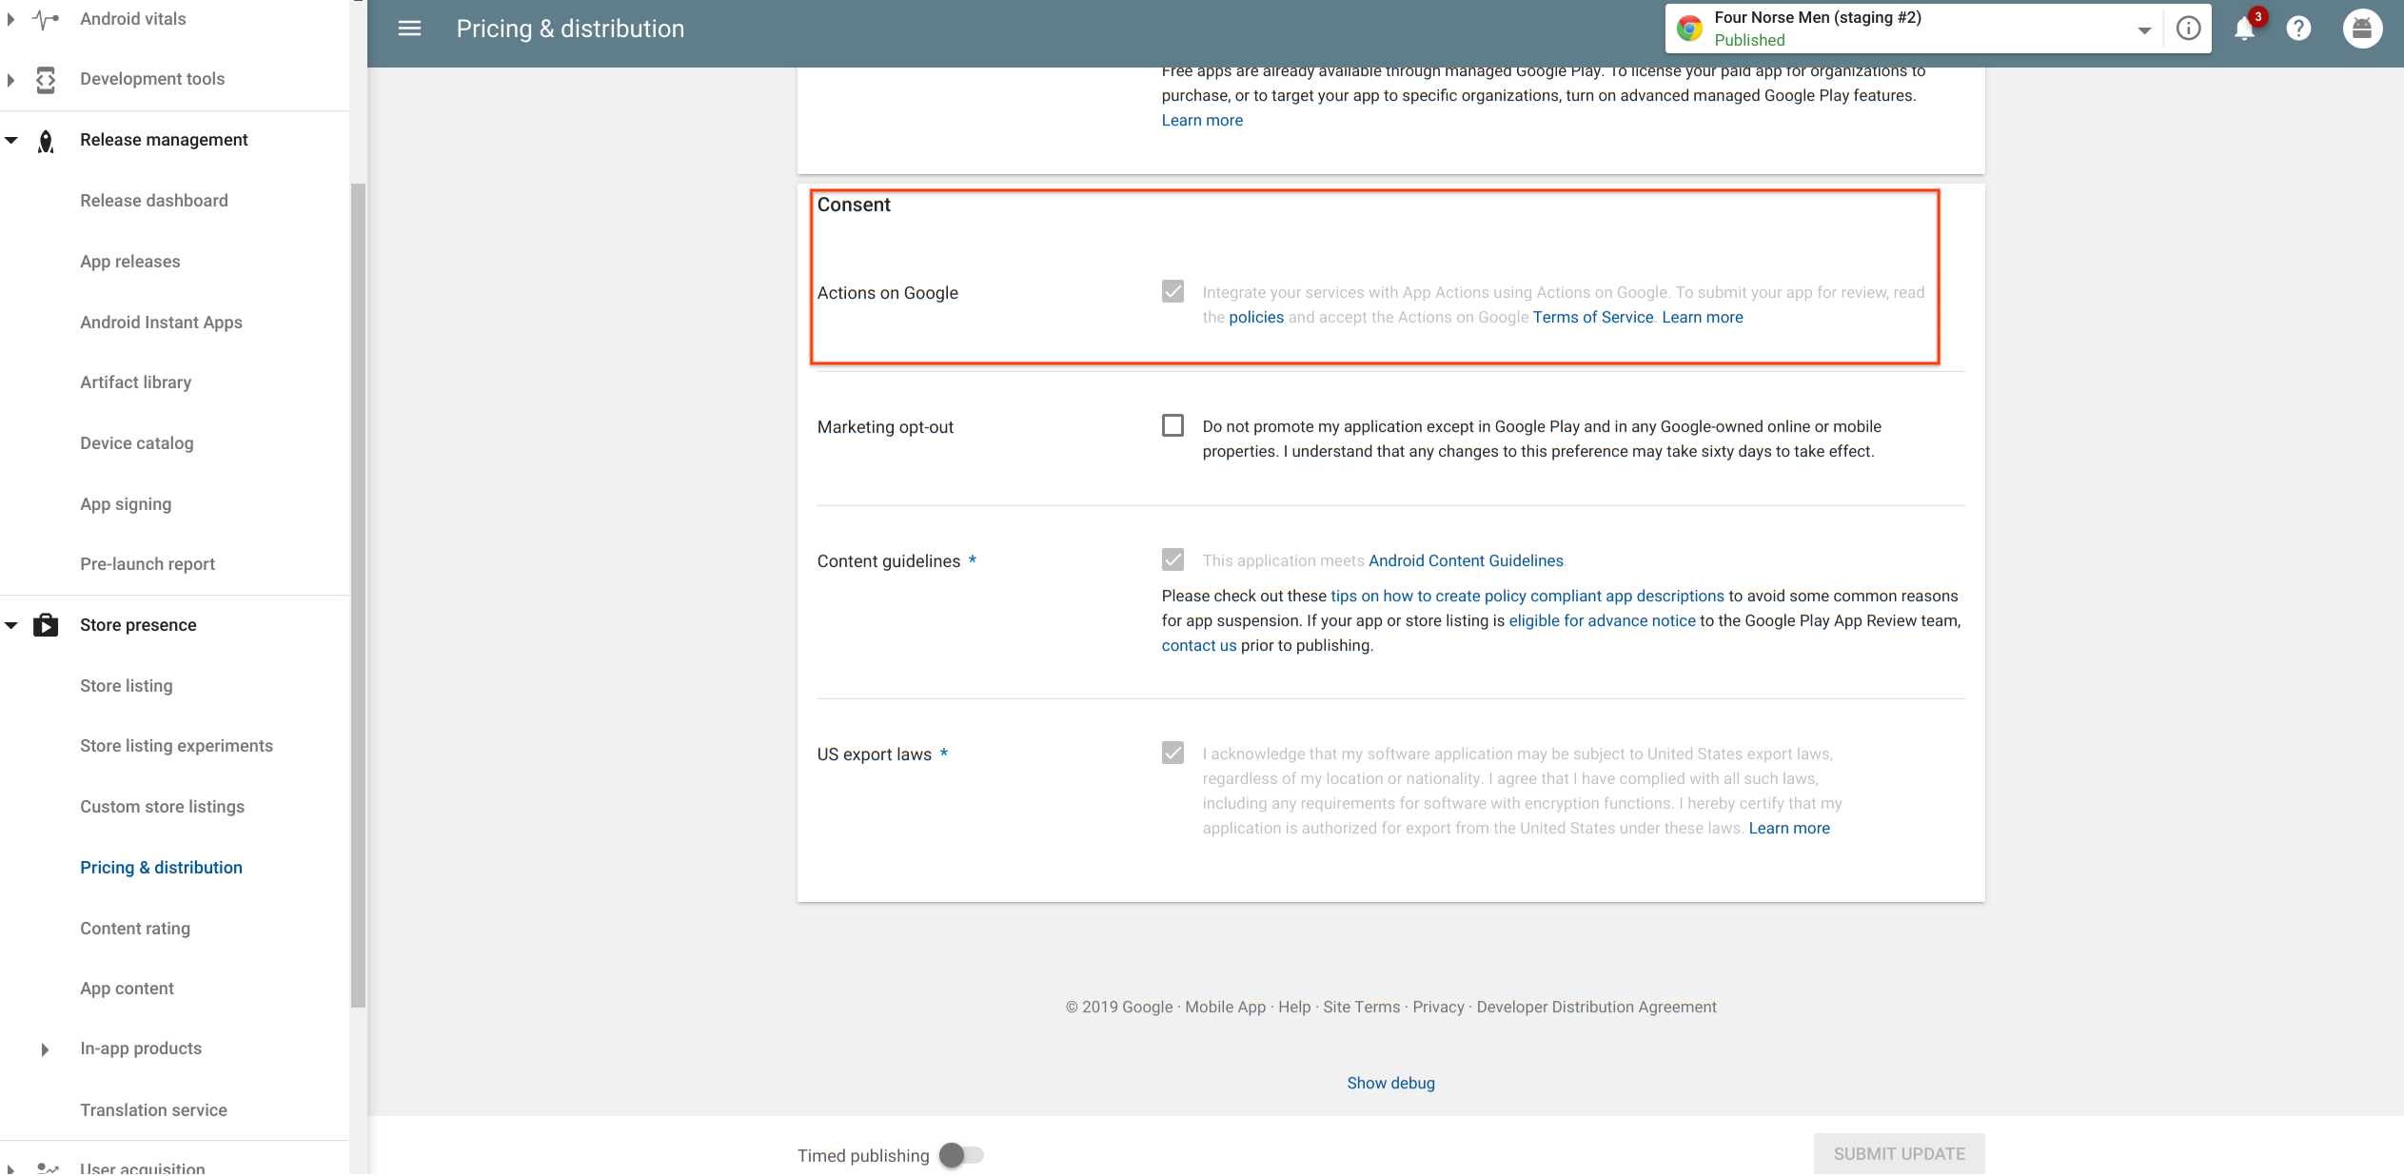Open the Android account avatar

point(2361,29)
